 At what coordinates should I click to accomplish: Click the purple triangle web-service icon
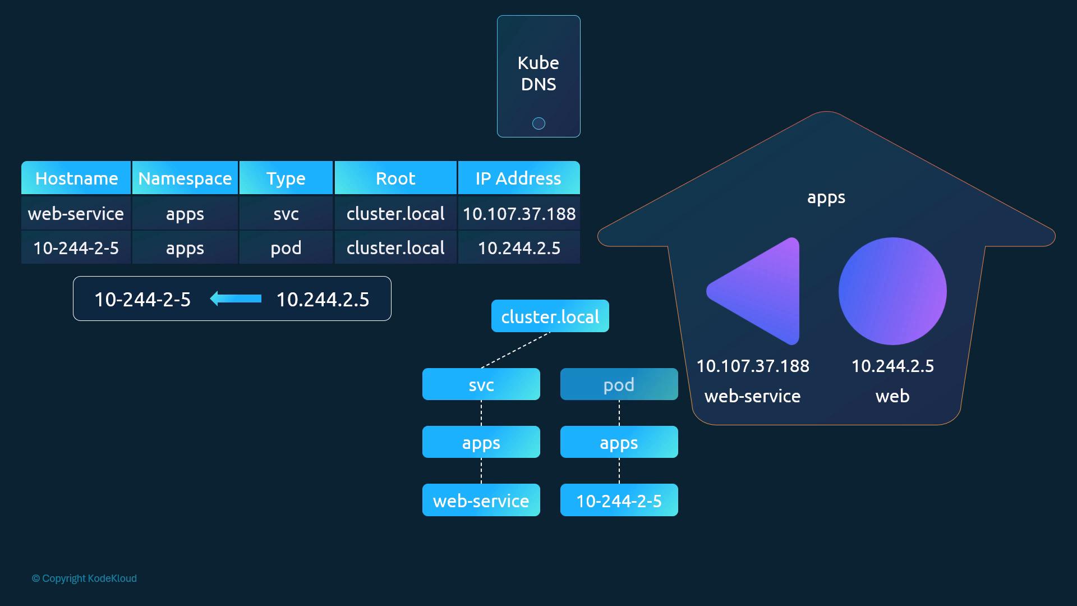tap(753, 291)
